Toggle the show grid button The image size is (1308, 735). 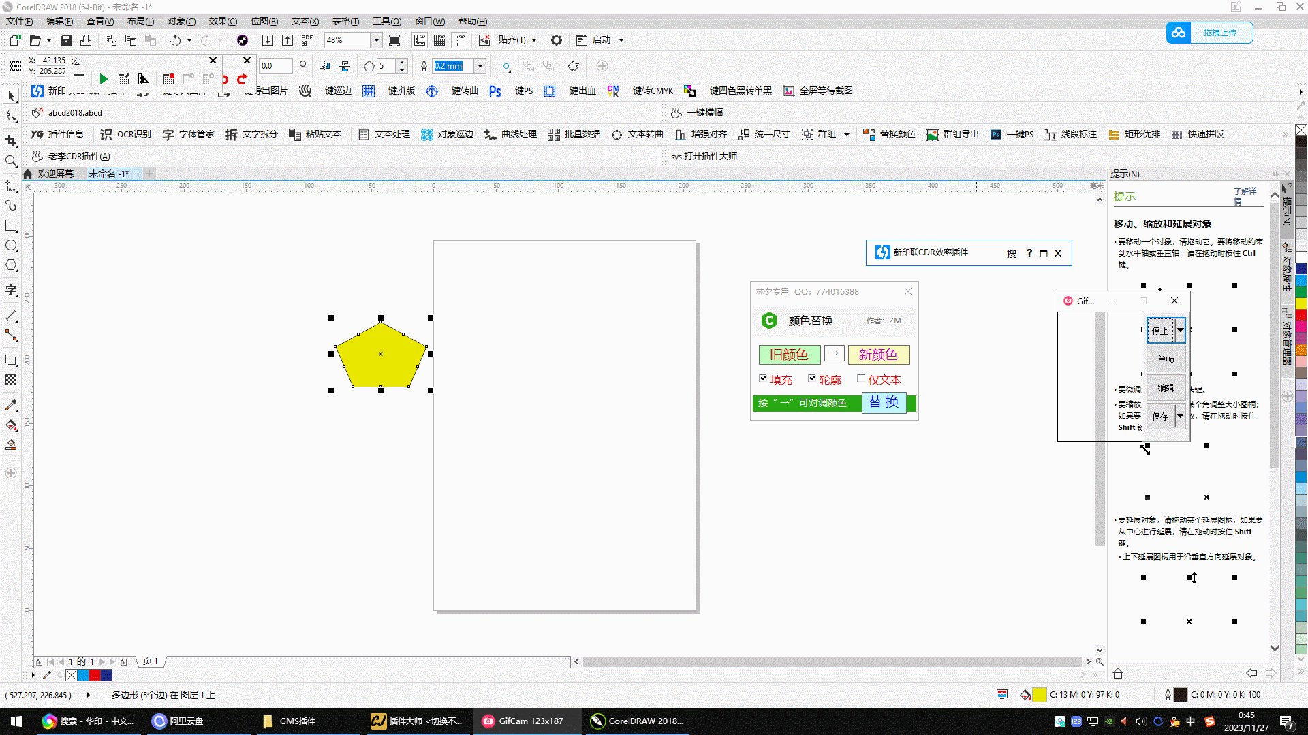[x=439, y=40]
